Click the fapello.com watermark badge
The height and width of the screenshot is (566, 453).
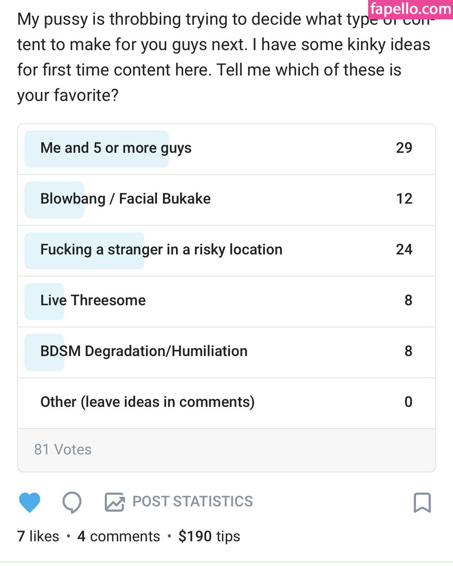pyautogui.click(x=410, y=9)
